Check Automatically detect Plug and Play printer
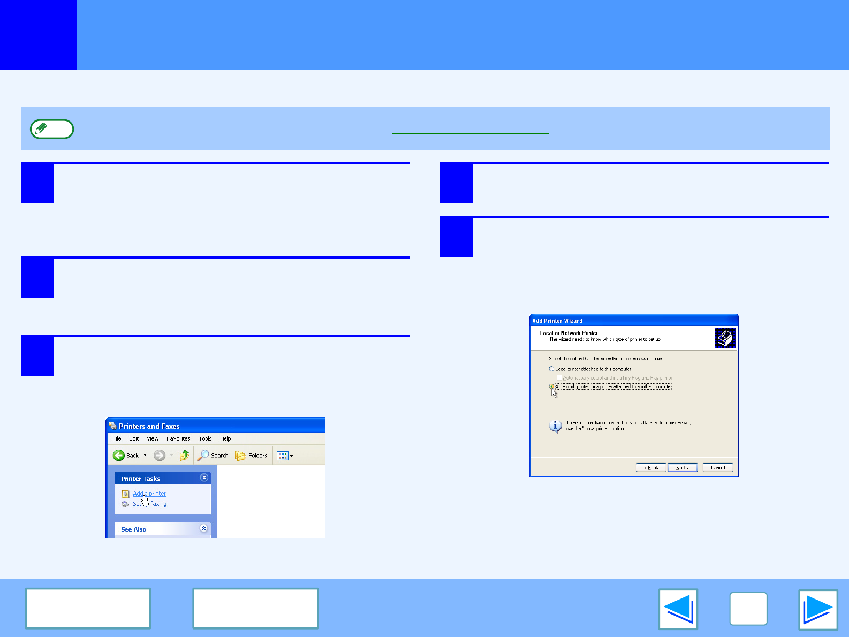Viewport: 849px width, 637px height. [x=559, y=378]
